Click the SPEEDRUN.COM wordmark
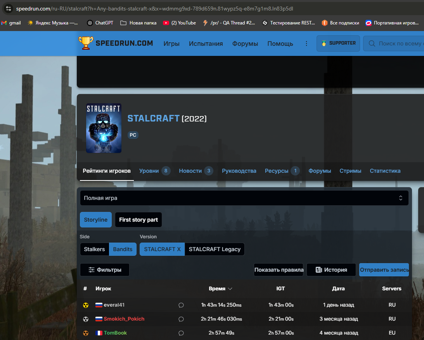Screen dimensions: 424x340 coord(125,43)
